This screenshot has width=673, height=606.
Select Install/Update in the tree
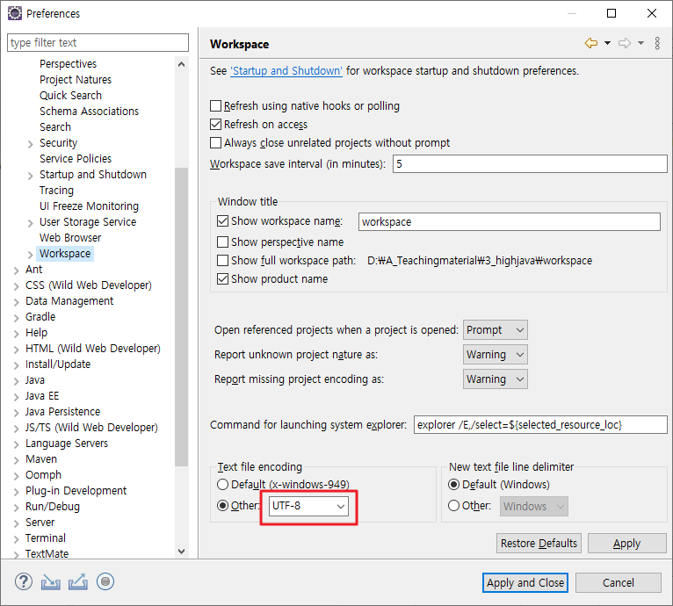pyautogui.click(x=58, y=364)
